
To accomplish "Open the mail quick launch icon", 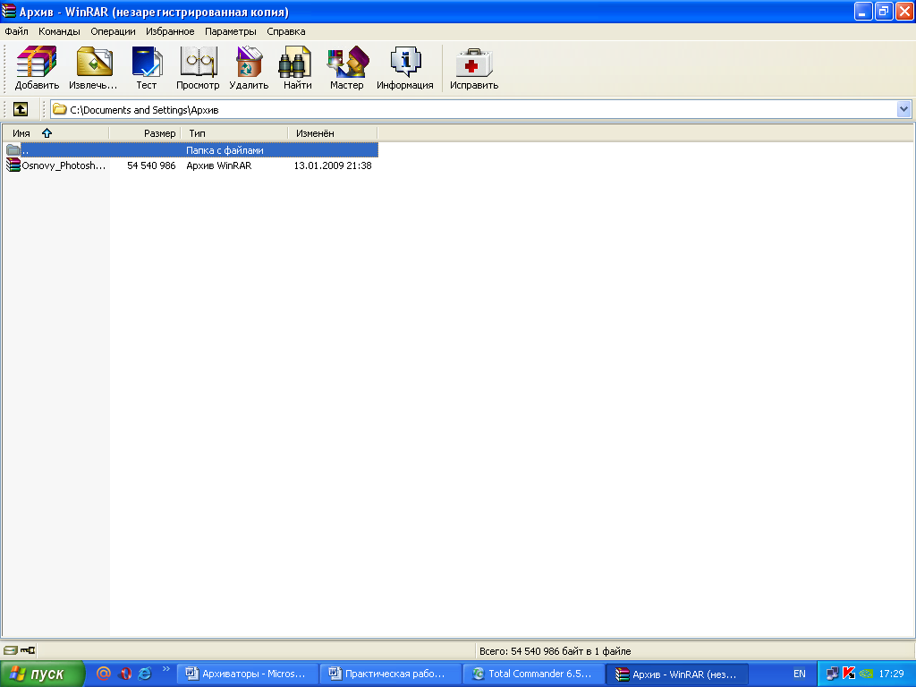I will click(x=104, y=674).
